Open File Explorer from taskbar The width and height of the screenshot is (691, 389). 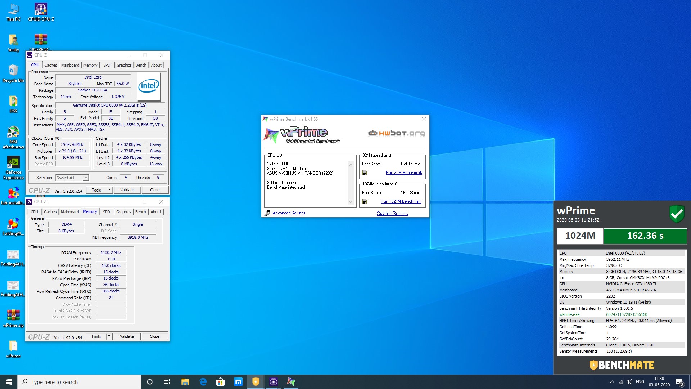(185, 382)
